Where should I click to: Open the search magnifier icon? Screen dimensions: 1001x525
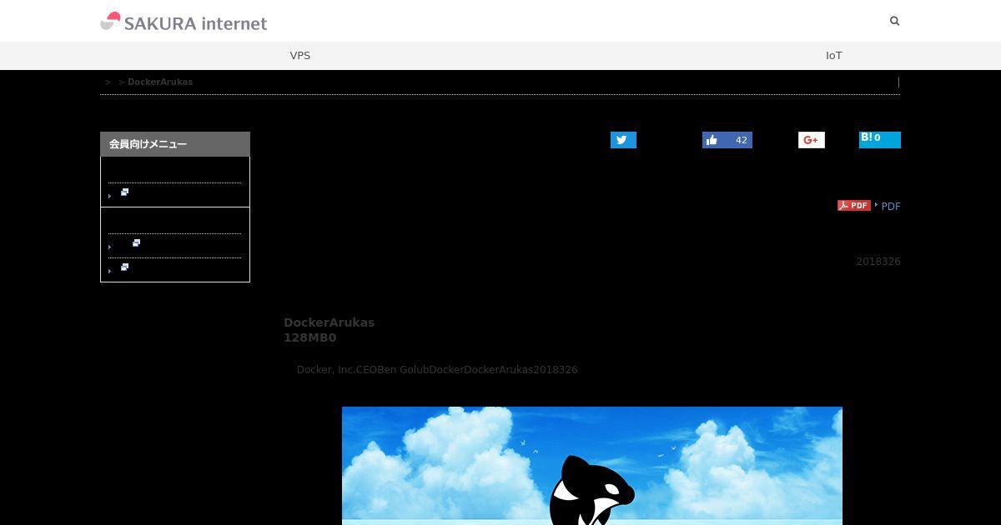(x=895, y=21)
